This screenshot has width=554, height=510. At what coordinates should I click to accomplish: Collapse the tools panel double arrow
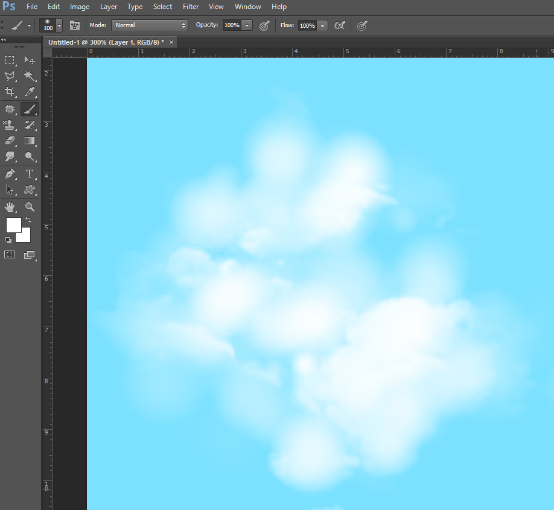tap(4, 40)
